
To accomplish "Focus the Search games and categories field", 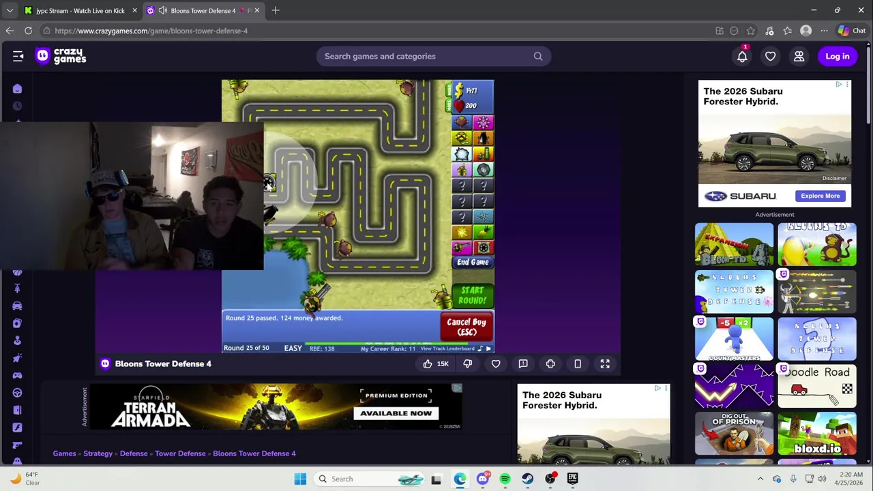I will click(x=434, y=57).
